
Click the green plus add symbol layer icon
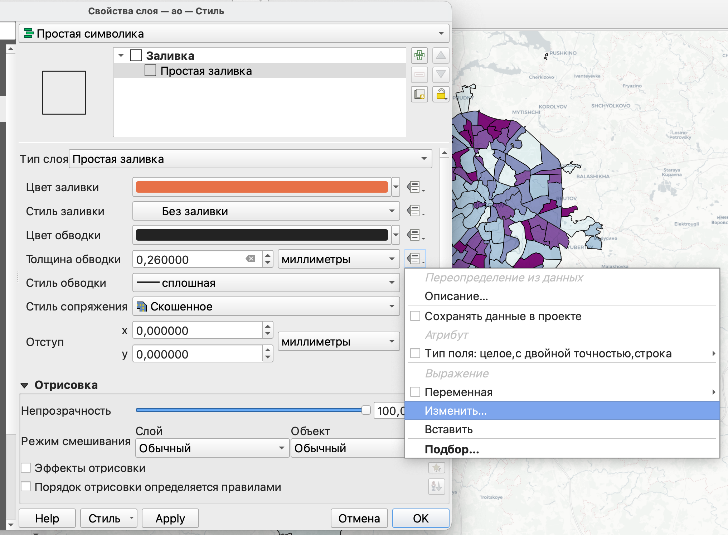pyautogui.click(x=419, y=56)
